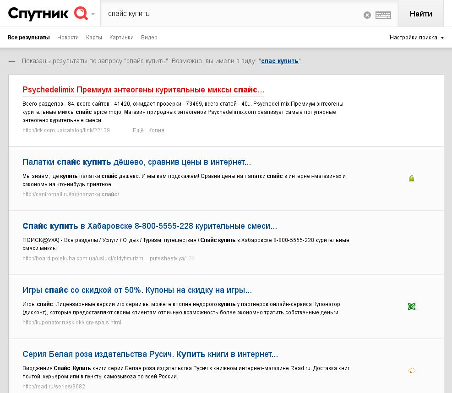452x393 pixels.
Task: Click the green Kuponator icon by the Игры спайс result
Action: (x=411, y=307)
